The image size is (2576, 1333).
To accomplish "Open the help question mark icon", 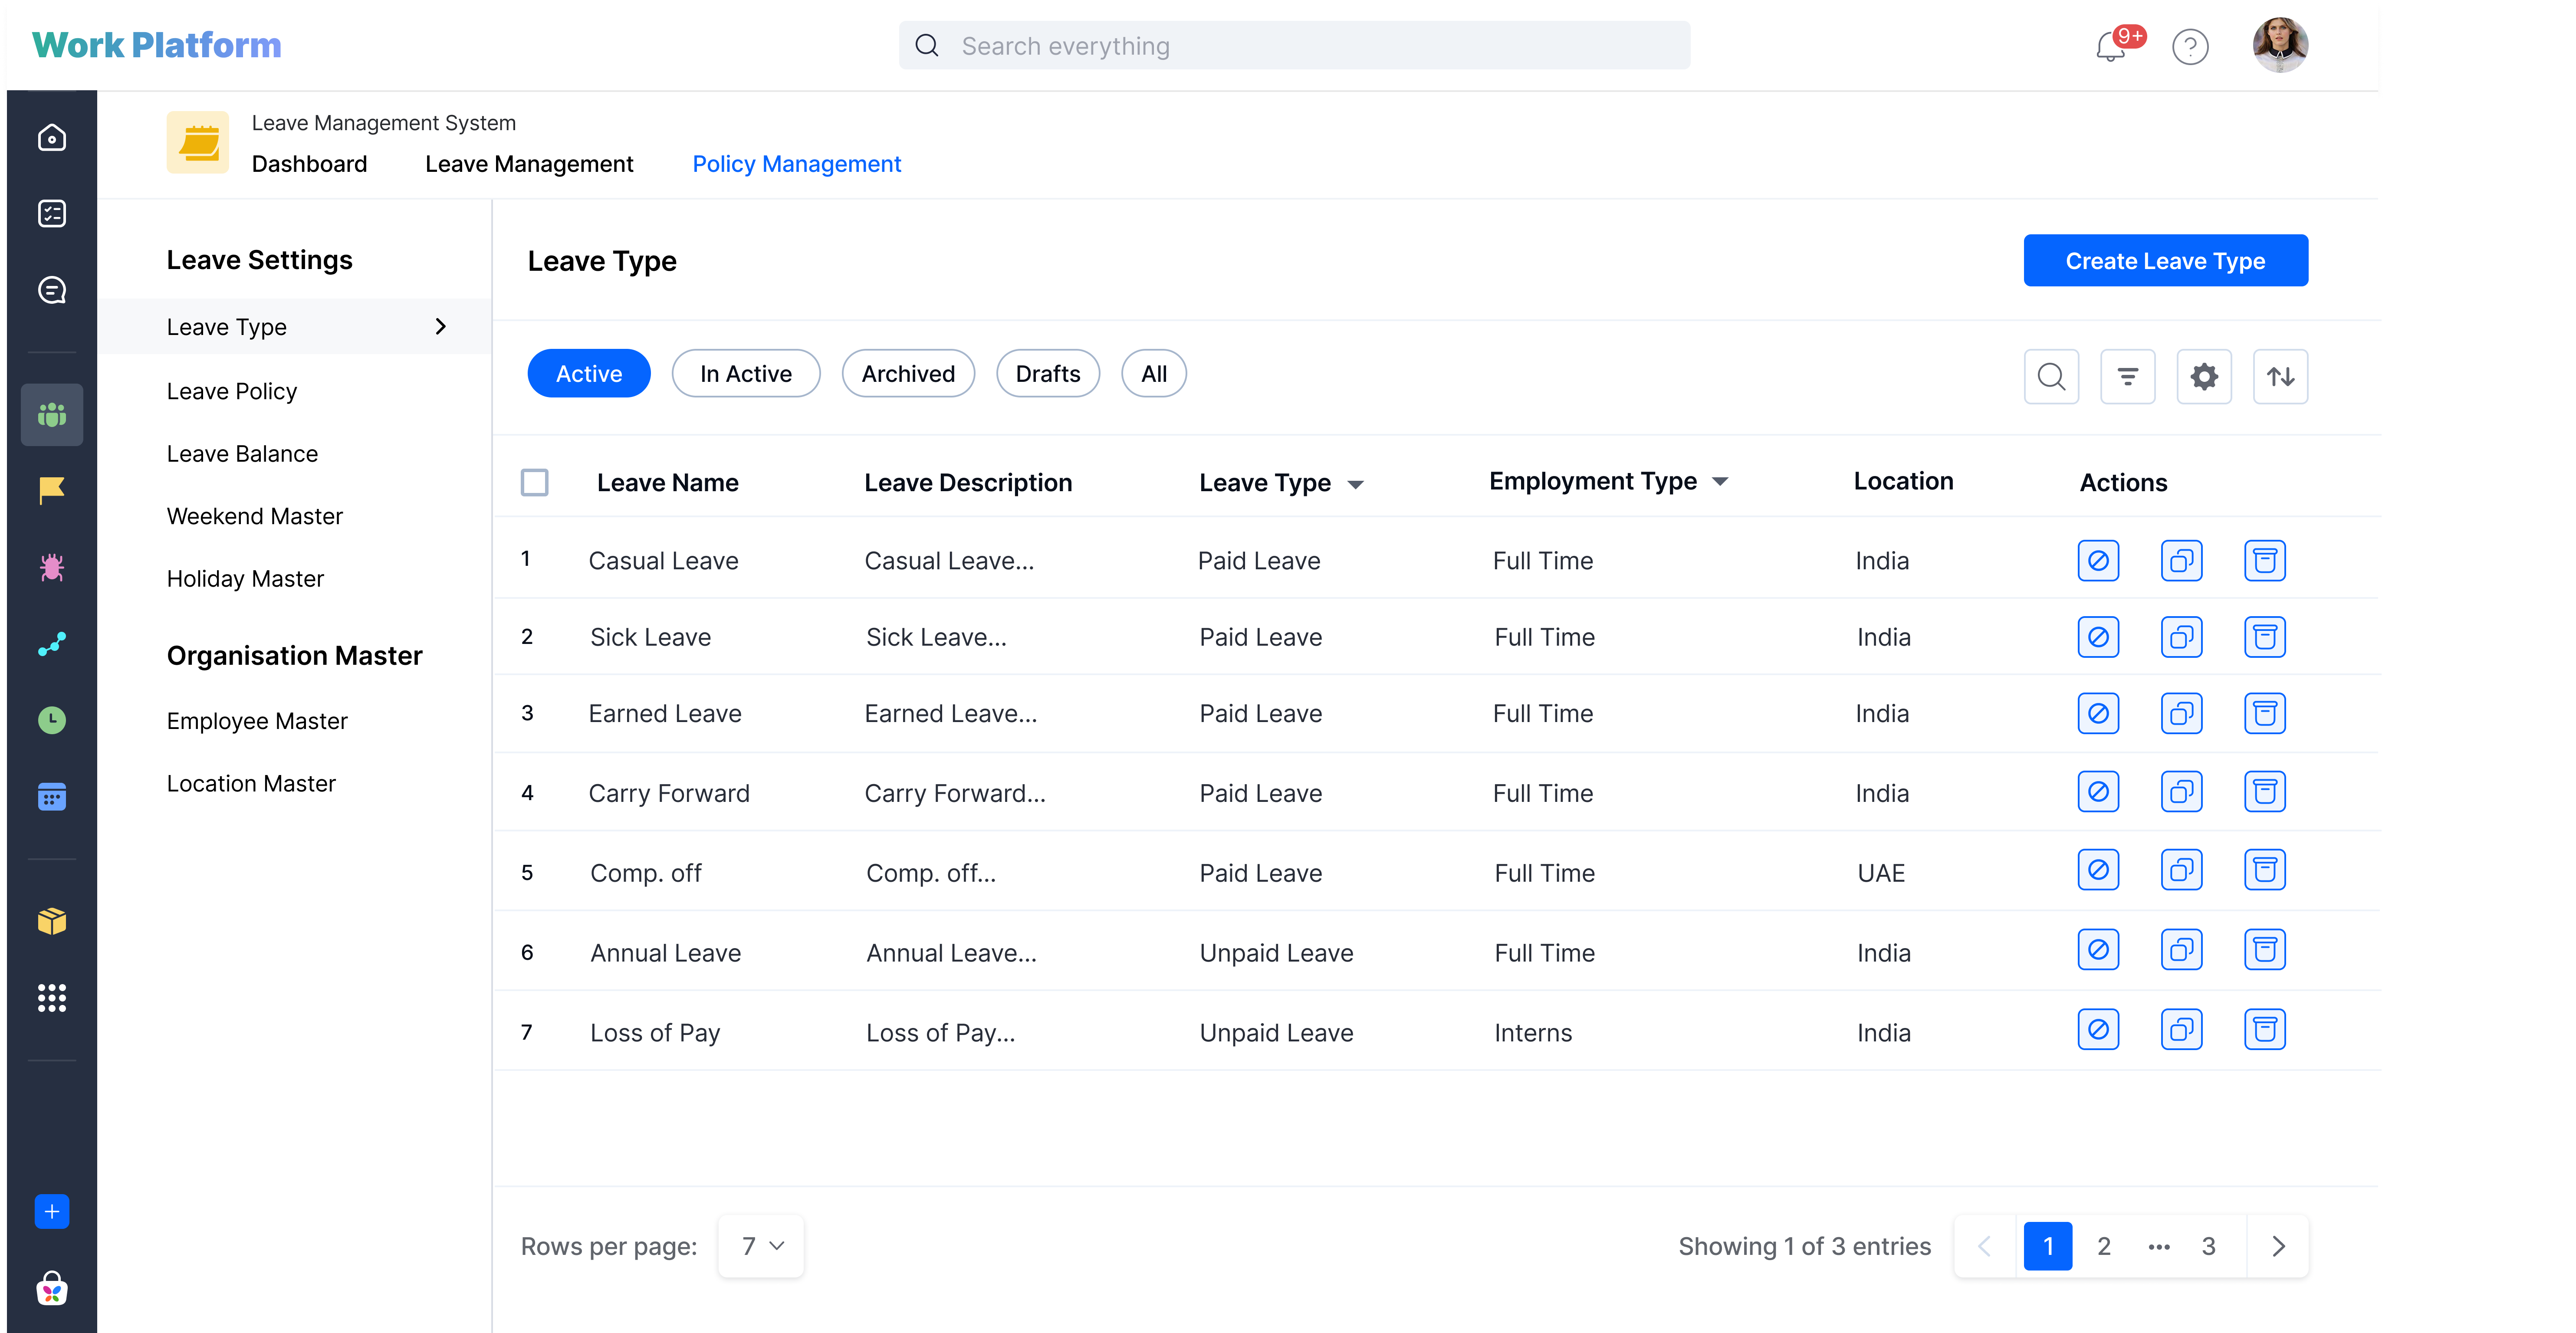I will tap(2190, 46).
